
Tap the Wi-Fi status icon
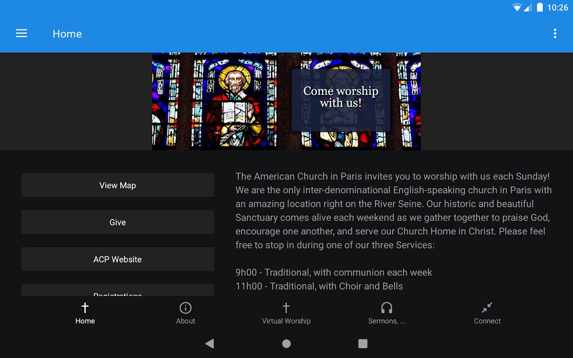point(517,8)
